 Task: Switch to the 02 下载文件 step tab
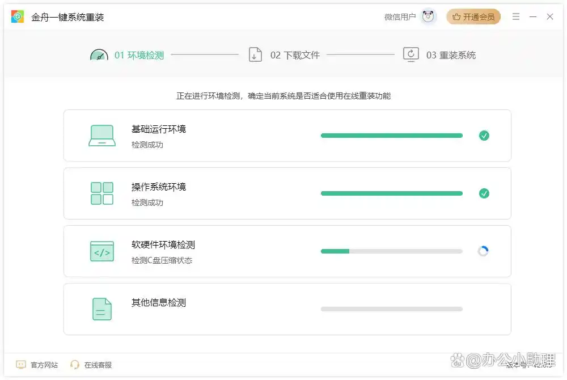pos(296,54)
